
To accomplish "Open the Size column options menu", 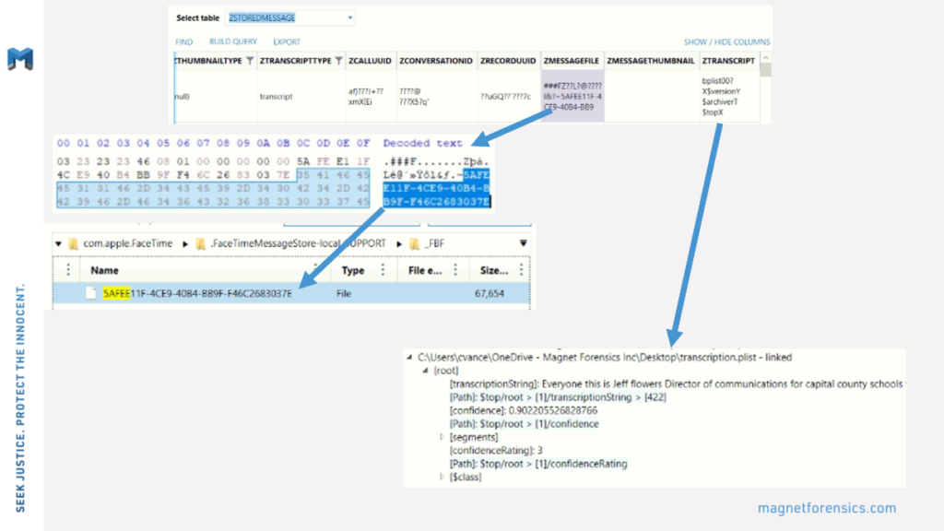I will [x=522, y=270].
